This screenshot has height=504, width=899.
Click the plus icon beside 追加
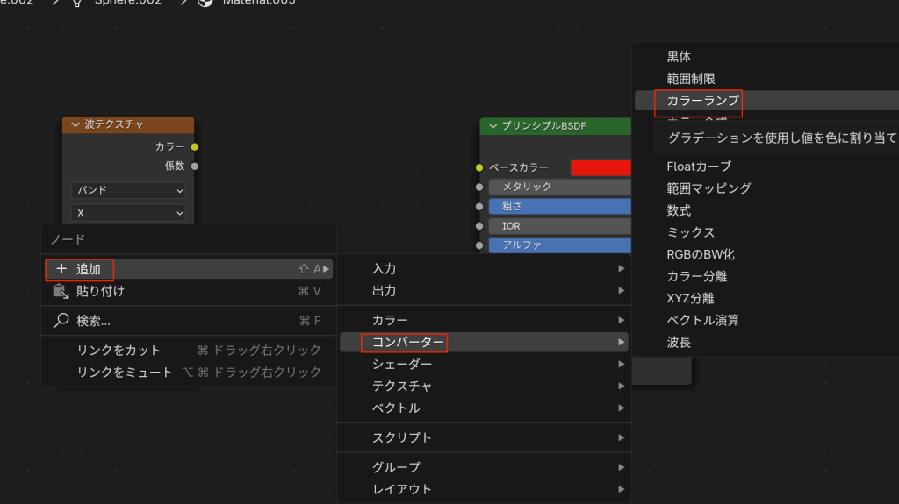click(61, 269)
